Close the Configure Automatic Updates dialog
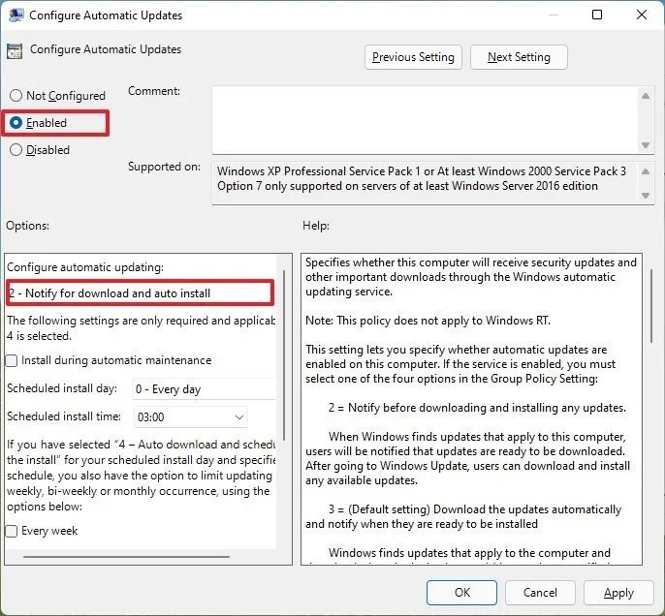 click(x=642, y=15)
